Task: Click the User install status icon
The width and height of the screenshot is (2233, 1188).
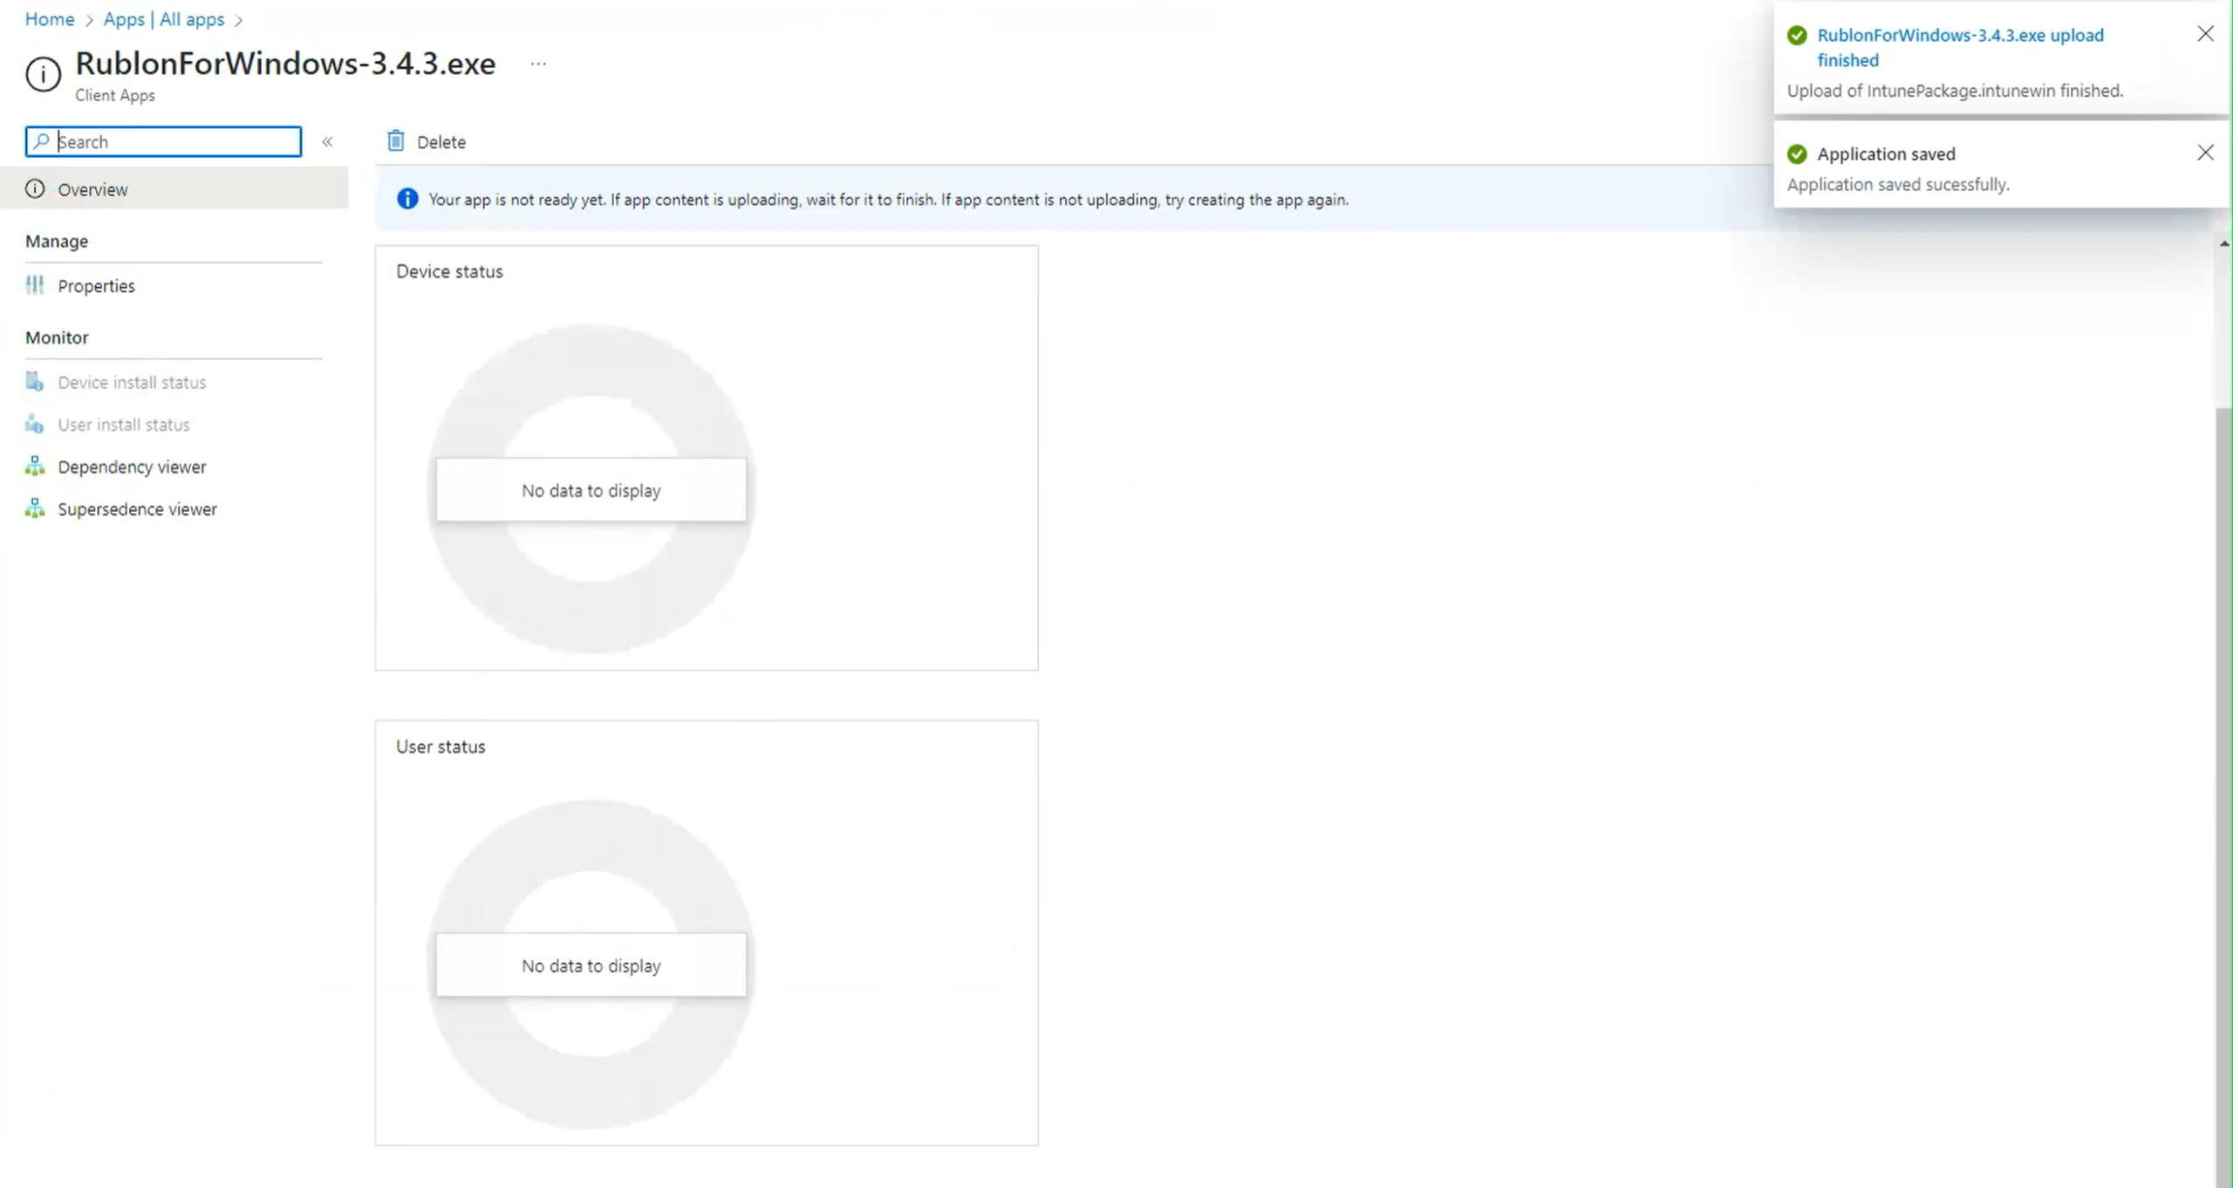Action: click(35, 425)
